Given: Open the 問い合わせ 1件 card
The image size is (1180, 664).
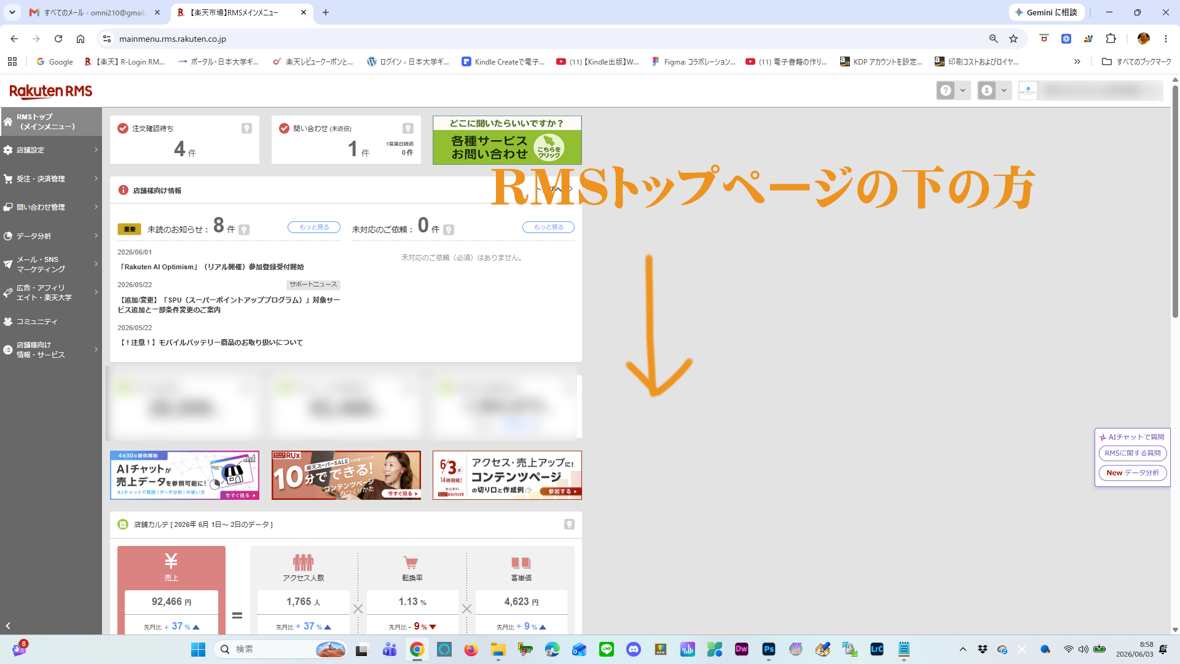Looking at the screenshot, I should [x=346, y=140].
